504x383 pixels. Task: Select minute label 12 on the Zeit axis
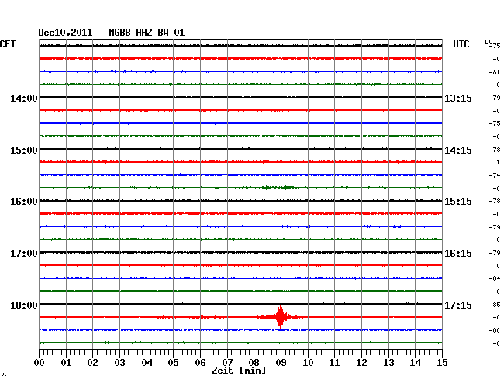tap(361, 363)
